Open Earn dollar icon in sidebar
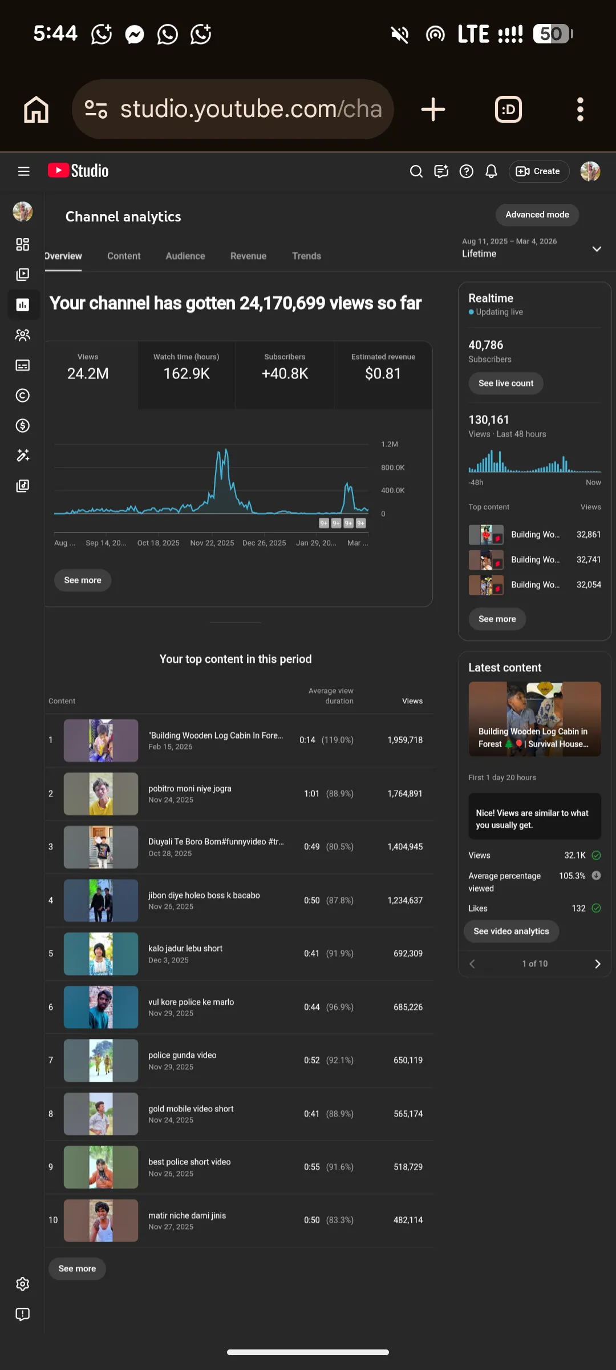 23,425
